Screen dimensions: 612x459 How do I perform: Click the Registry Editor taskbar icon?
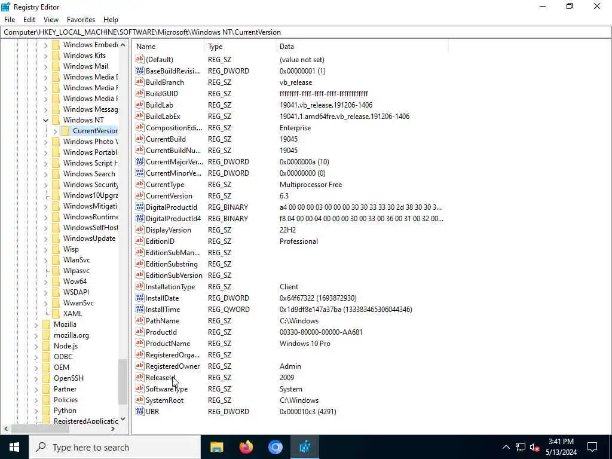point(305,447)
